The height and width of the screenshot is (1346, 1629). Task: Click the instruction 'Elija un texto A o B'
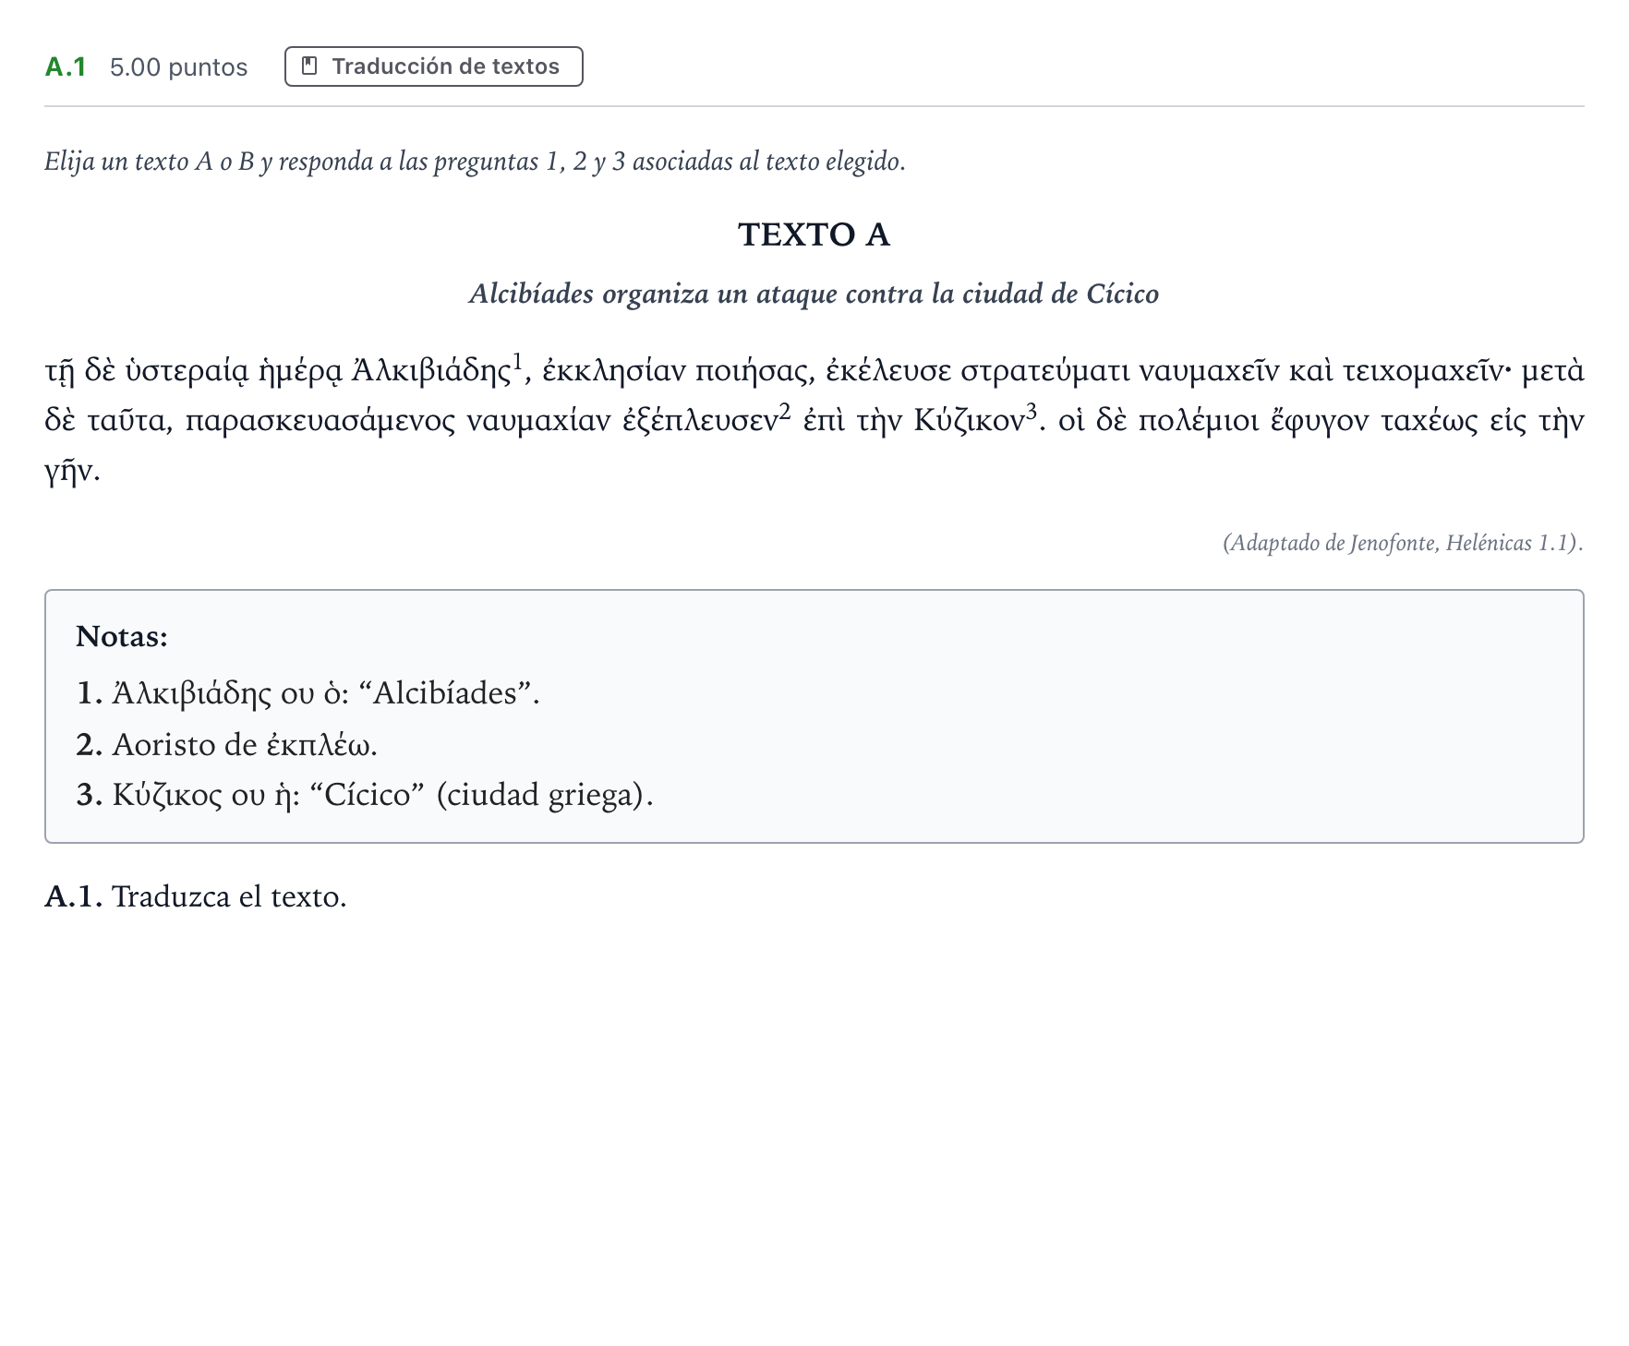click(475, 162)
